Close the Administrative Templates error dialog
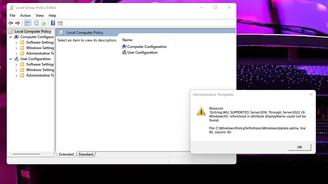The height and width of the screenshot is (184, 328). point(311,95)
